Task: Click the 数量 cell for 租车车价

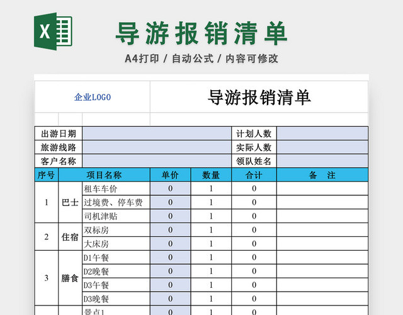Action: click(x=211, y=189)
